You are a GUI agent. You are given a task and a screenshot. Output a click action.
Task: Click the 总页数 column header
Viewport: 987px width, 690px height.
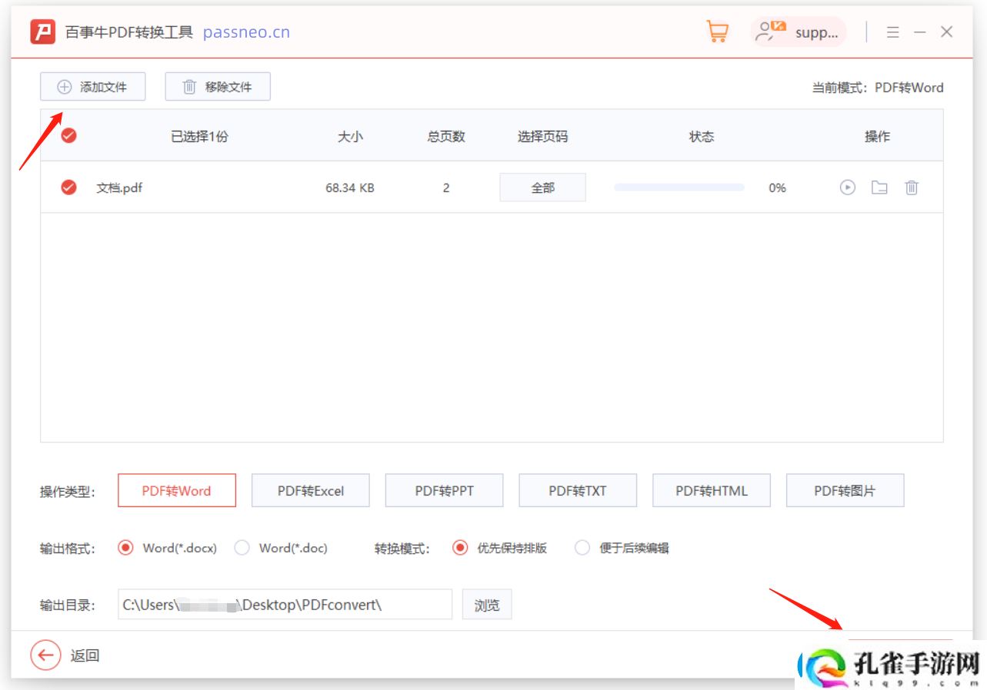tap(446, 136)
